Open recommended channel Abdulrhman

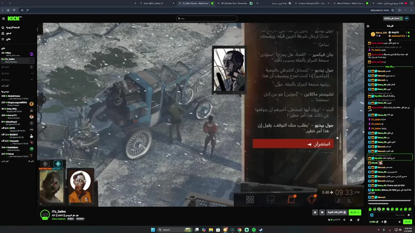point(18,97)
